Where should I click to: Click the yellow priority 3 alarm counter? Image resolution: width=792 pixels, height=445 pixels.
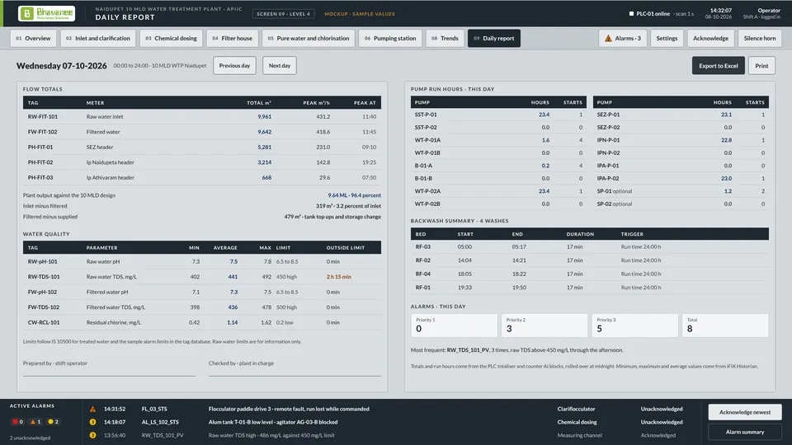coord(53,422)
